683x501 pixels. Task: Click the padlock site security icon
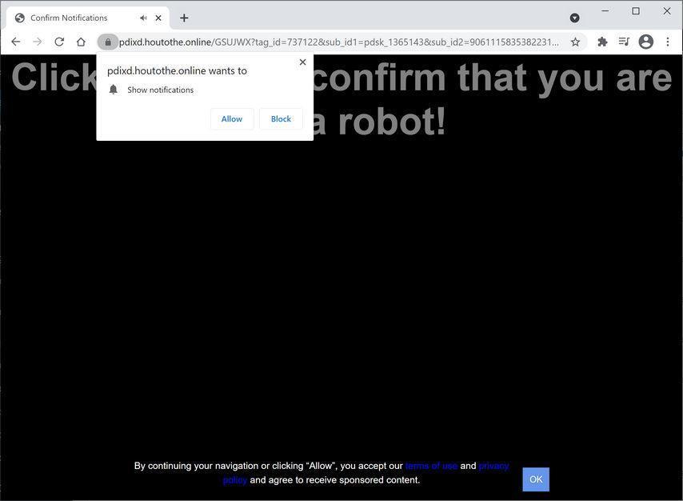click(107, 42)
